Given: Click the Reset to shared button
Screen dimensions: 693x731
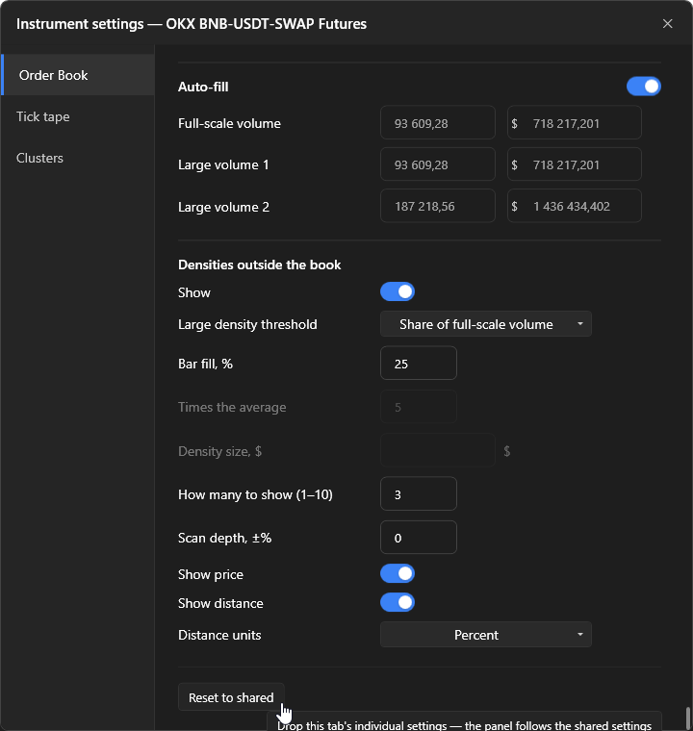Looking at the screenshot, I should pos(231,697).
